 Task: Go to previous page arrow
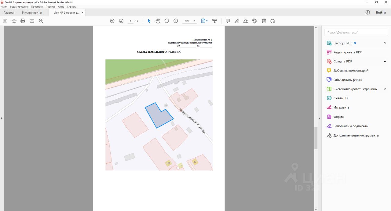pyautogui.click(x=112, y=21)
